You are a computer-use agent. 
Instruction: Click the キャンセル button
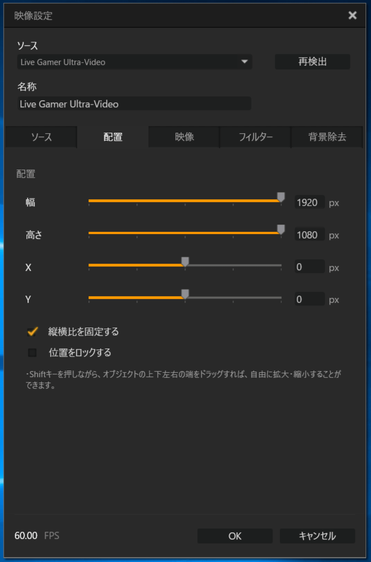(x=317, y=536)
